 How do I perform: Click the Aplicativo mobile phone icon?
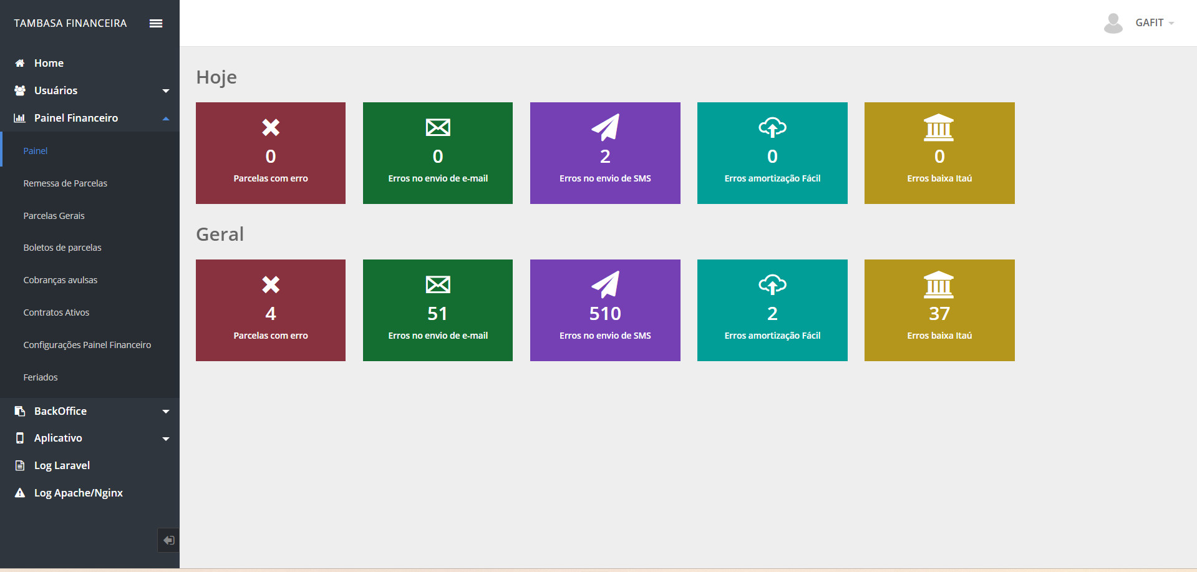pos(20,438)
